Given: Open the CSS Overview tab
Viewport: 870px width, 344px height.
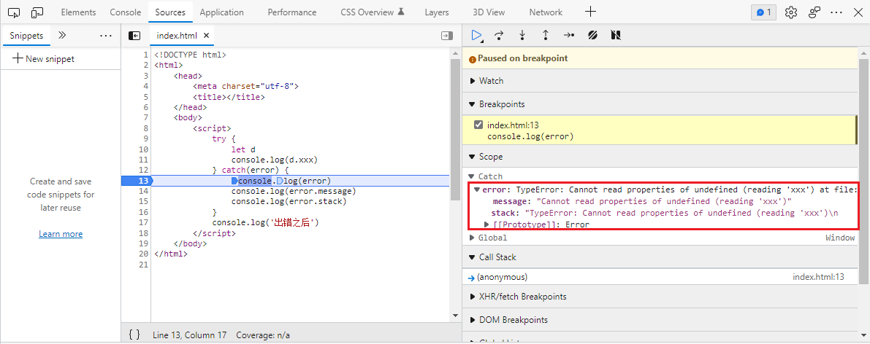Looking at the screenshot, I should [x=373, y=12].
